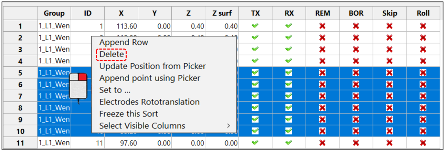Toggle the REM cross in row 8
The width and height of the screenshot is (445, 151).
click(322, 108)
